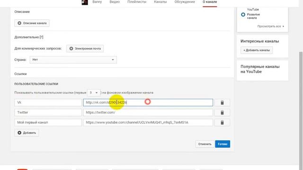Delete the Twitter link row
303x170 pixels.
coord(222,112)
